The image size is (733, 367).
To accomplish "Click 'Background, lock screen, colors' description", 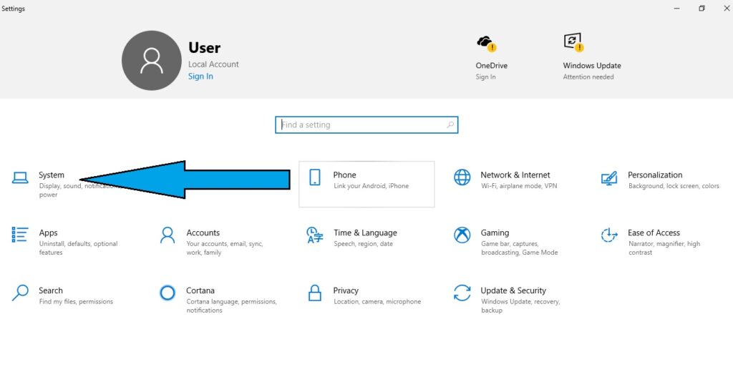I will tap(674, 186).
